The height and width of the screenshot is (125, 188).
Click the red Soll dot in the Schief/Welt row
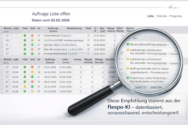tap(32, 36)
